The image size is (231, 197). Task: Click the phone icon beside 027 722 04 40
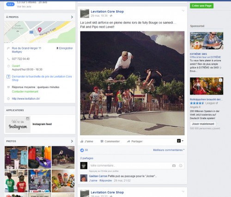(8, 59)
